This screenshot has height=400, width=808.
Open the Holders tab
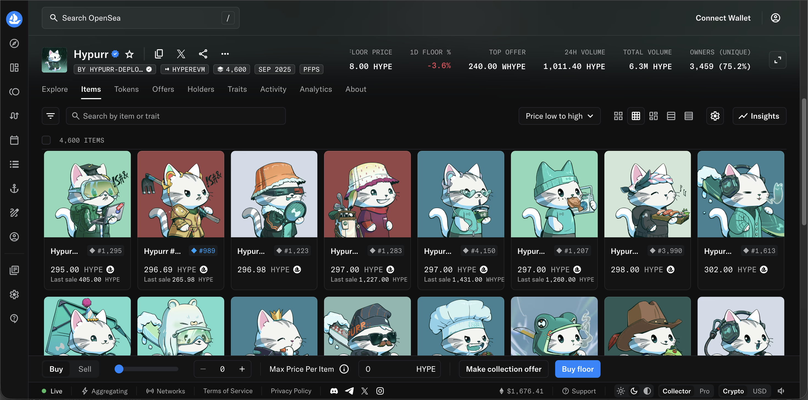(x=201, y=89)
